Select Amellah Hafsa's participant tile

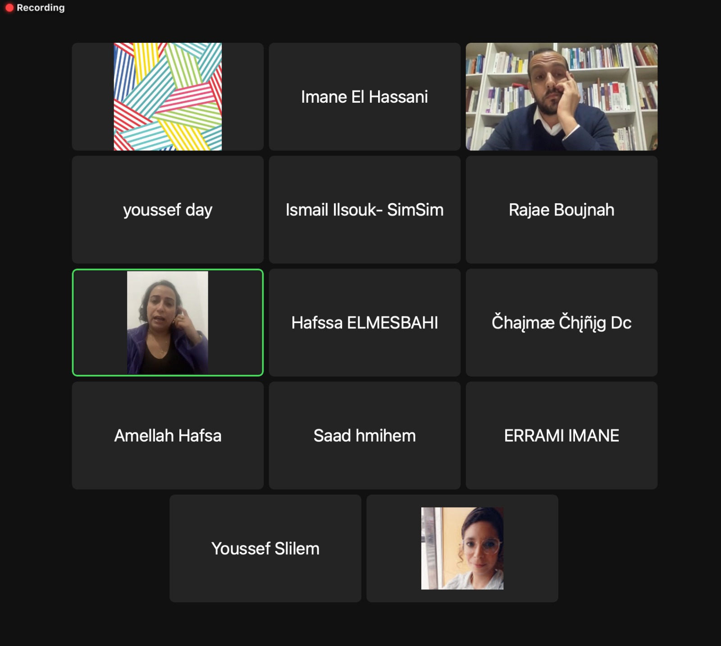(168, 436)
